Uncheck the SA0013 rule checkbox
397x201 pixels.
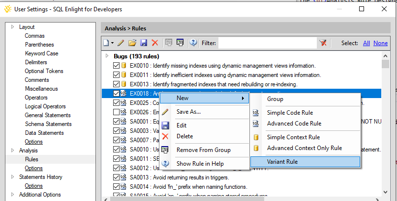click(x=116, y=177)
